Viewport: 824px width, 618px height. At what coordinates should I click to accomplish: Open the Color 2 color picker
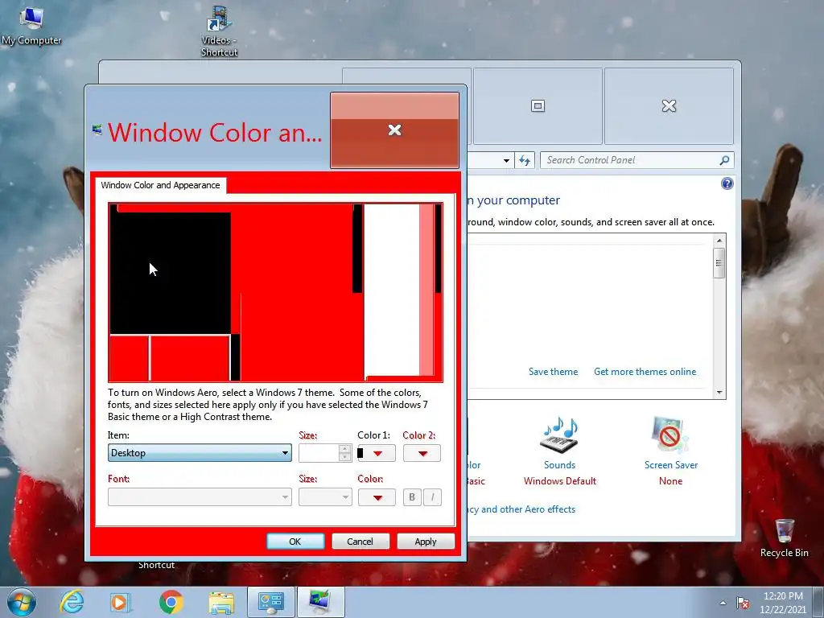point(422,453)
